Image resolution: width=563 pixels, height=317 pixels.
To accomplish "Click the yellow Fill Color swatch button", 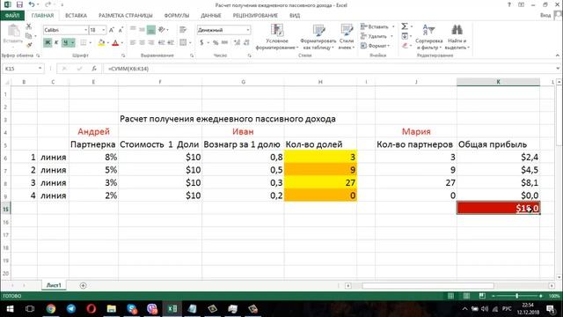I will [x=101, y=43].
